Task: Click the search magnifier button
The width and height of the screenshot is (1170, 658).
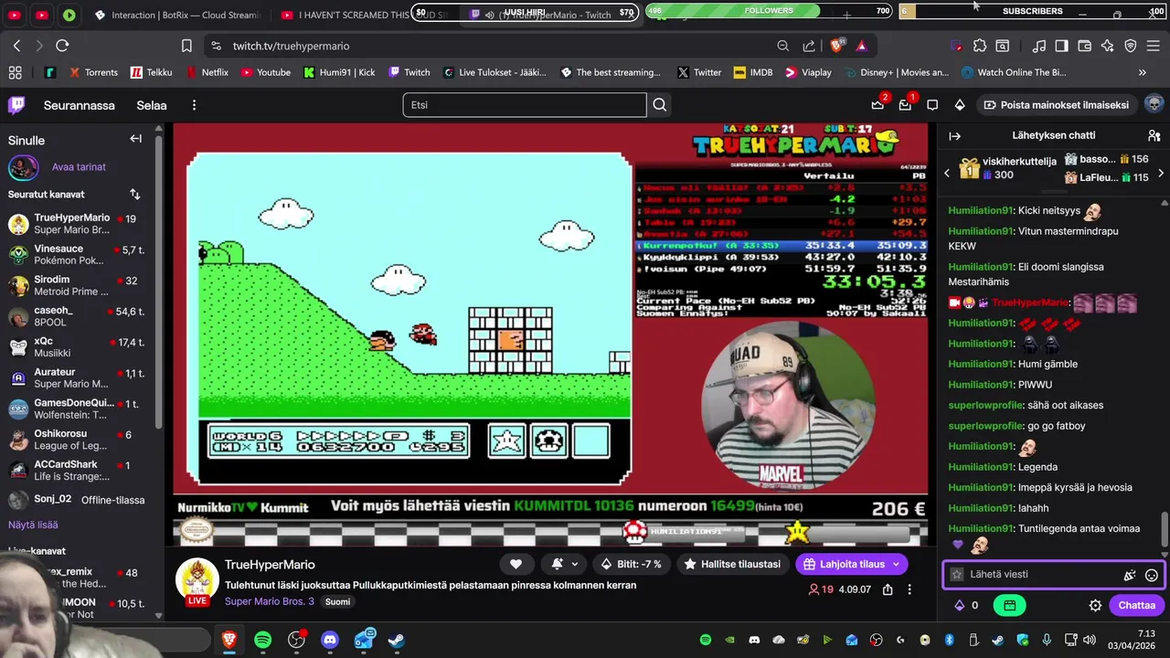Action: [659, 105]
